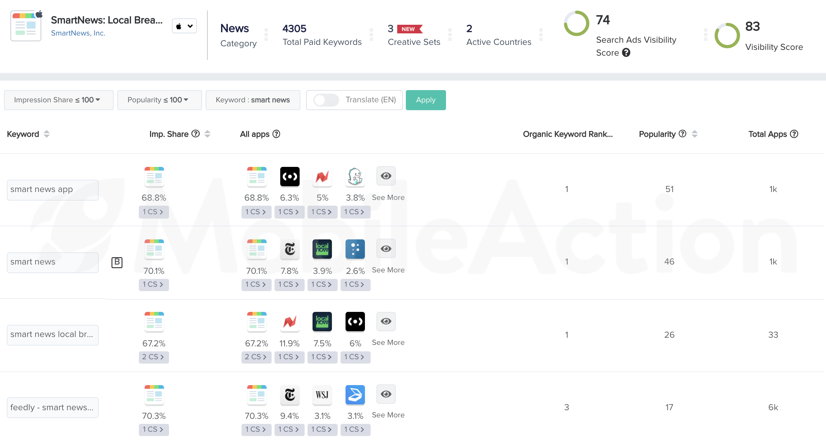The image size is (826, 440).
Task: Expand 1 CS under 68.8% Imp. Share
Action: click(154, 212)
